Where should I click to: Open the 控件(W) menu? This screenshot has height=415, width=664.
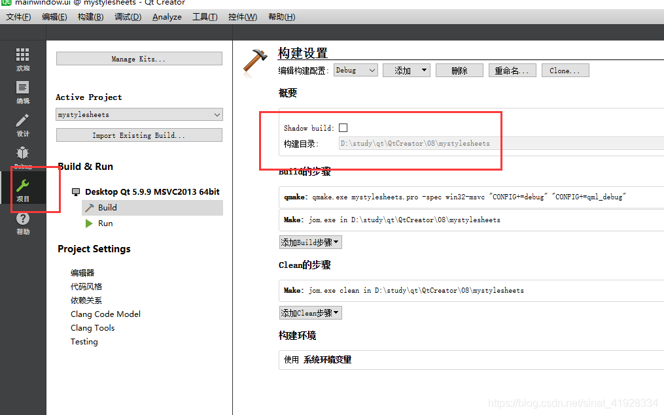pyautogui.click(x=243, y=17)
